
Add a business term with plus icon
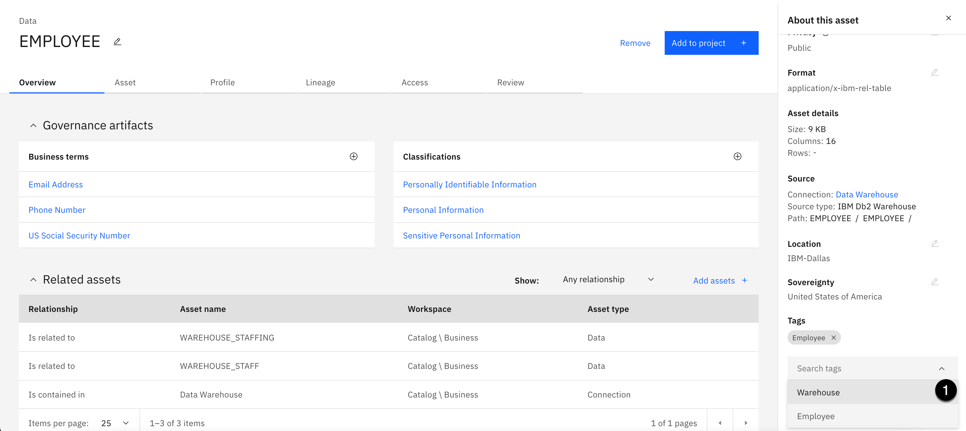(x=353, y=156)
